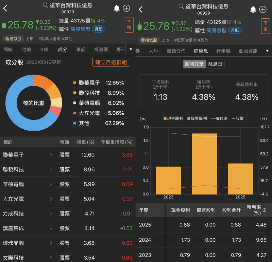Image resolution: width=272 pixels, height=262 pixels.
Task: Open 環球晶圓 row chevron
Action: click(51, 243)
